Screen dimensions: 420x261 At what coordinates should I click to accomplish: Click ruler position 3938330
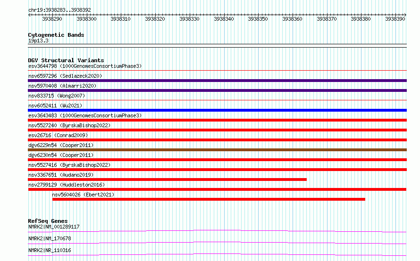[189, 19]
